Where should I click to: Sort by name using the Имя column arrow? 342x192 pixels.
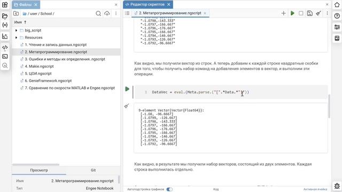25,22
